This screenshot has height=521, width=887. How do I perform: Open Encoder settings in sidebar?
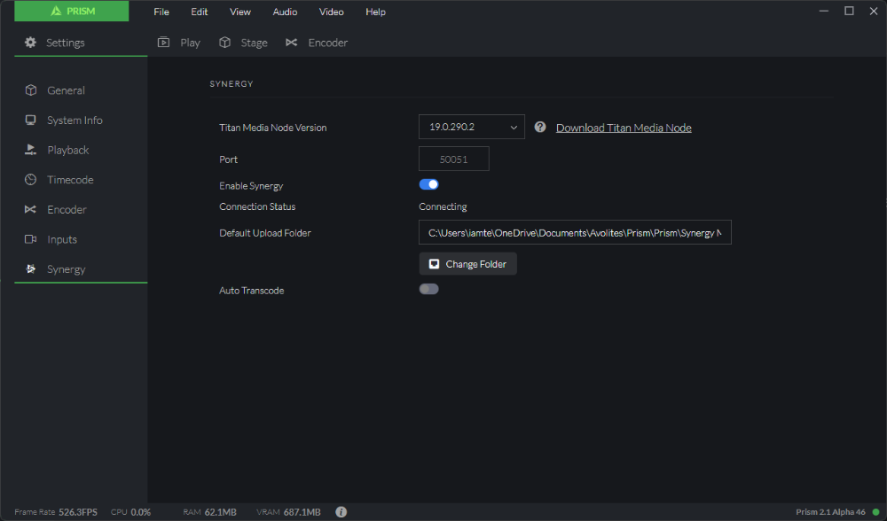click(x=81, y=210)
